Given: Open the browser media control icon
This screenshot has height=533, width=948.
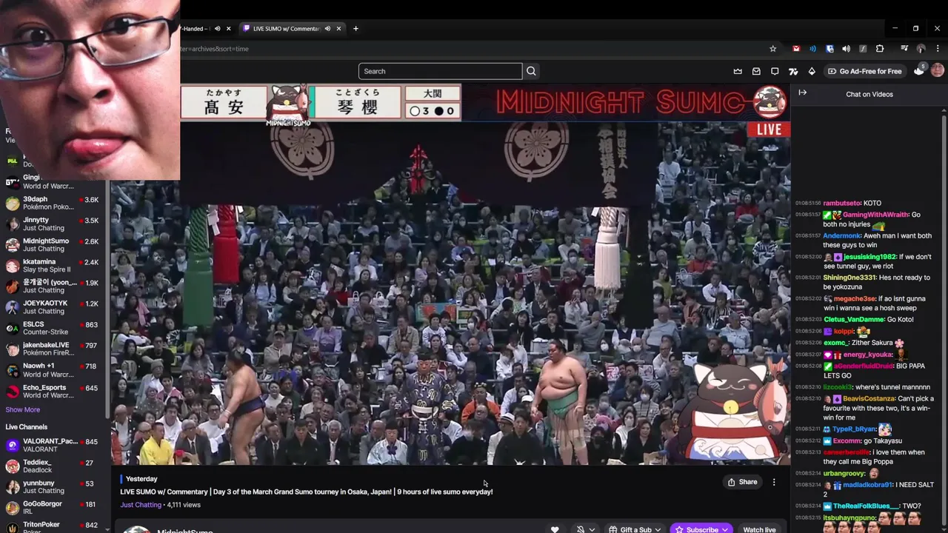Looking at the screenshot, I should pyautogui.click(x=904, y=49).
